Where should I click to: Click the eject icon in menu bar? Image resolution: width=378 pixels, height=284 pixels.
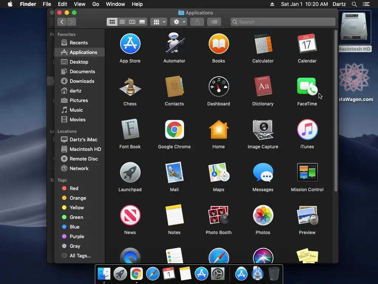(x=272, y=4)
